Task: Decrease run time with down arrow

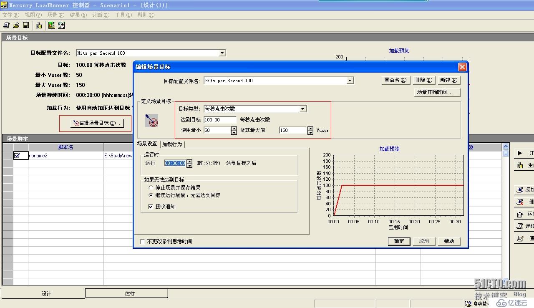Action: point(189,165)
